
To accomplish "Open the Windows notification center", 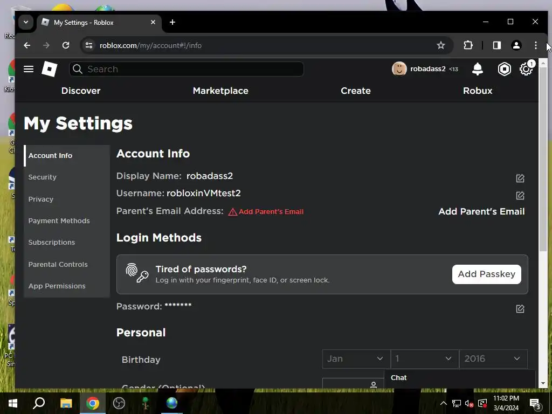I will point(535,404).
